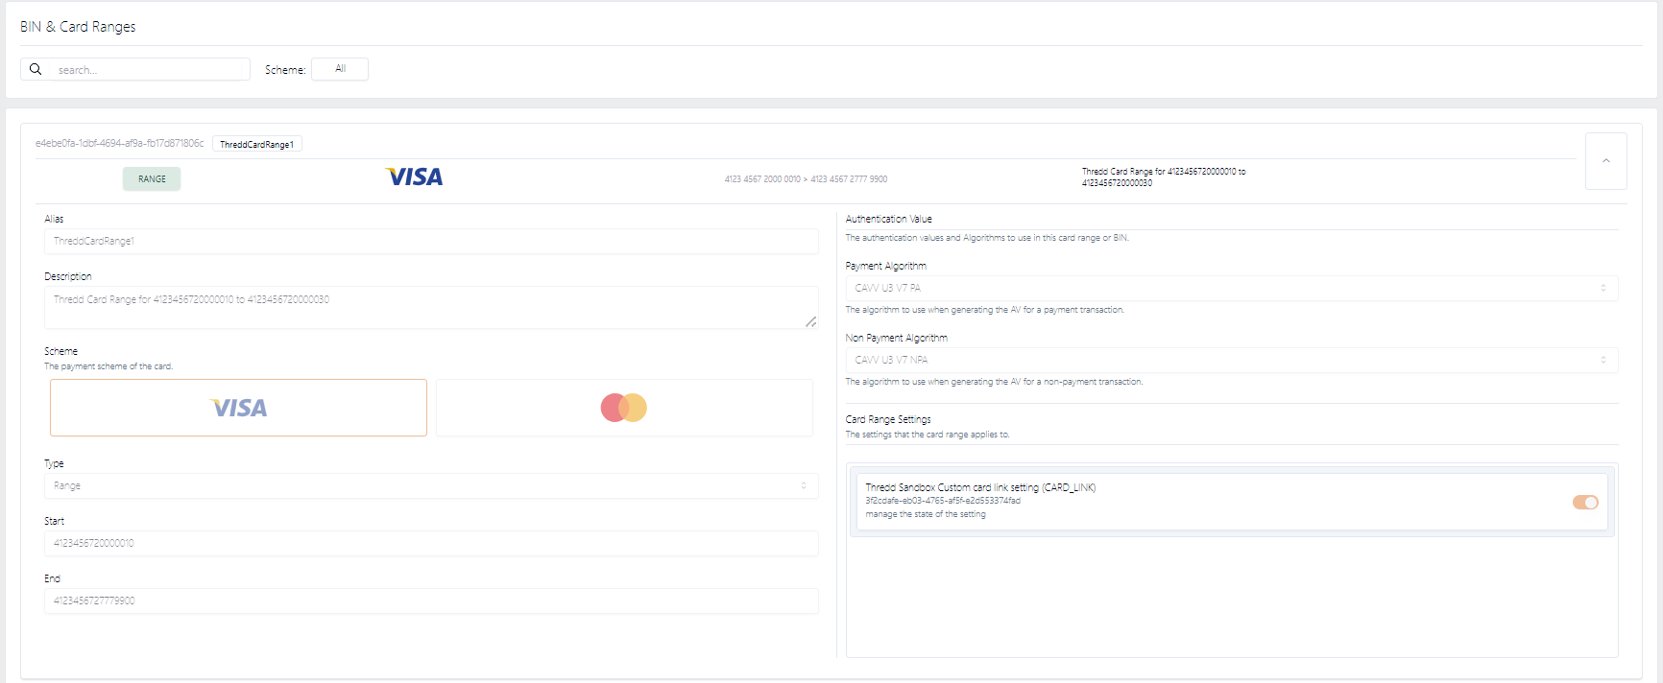The image size is (1663, 683).
Task: Click the setting ID 3f2cdafe-eb03-4765-af5f-e2d553374fad
Action: (943, 501)
